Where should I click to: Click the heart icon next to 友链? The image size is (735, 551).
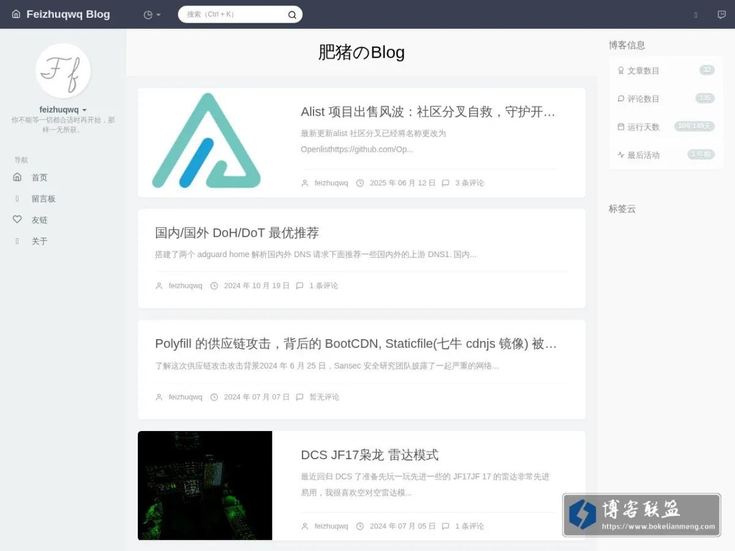point(17,219)
